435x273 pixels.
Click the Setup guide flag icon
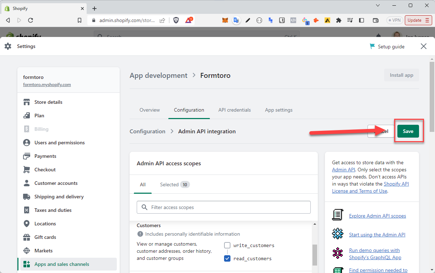pyautogui.click(x=372, y=47)
